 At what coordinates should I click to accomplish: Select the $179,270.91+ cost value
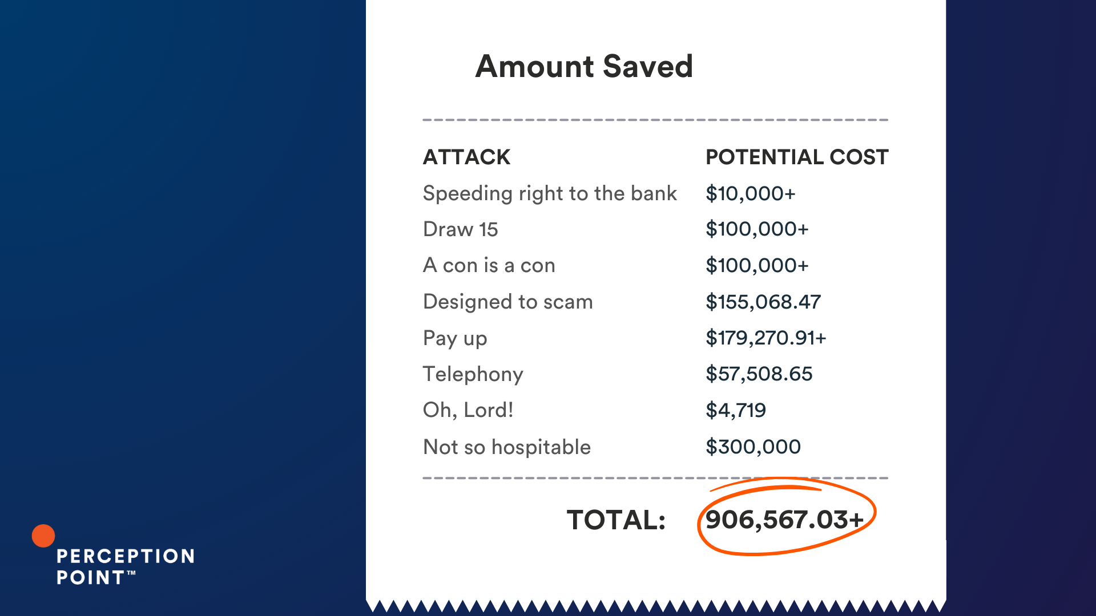(766, 338)
